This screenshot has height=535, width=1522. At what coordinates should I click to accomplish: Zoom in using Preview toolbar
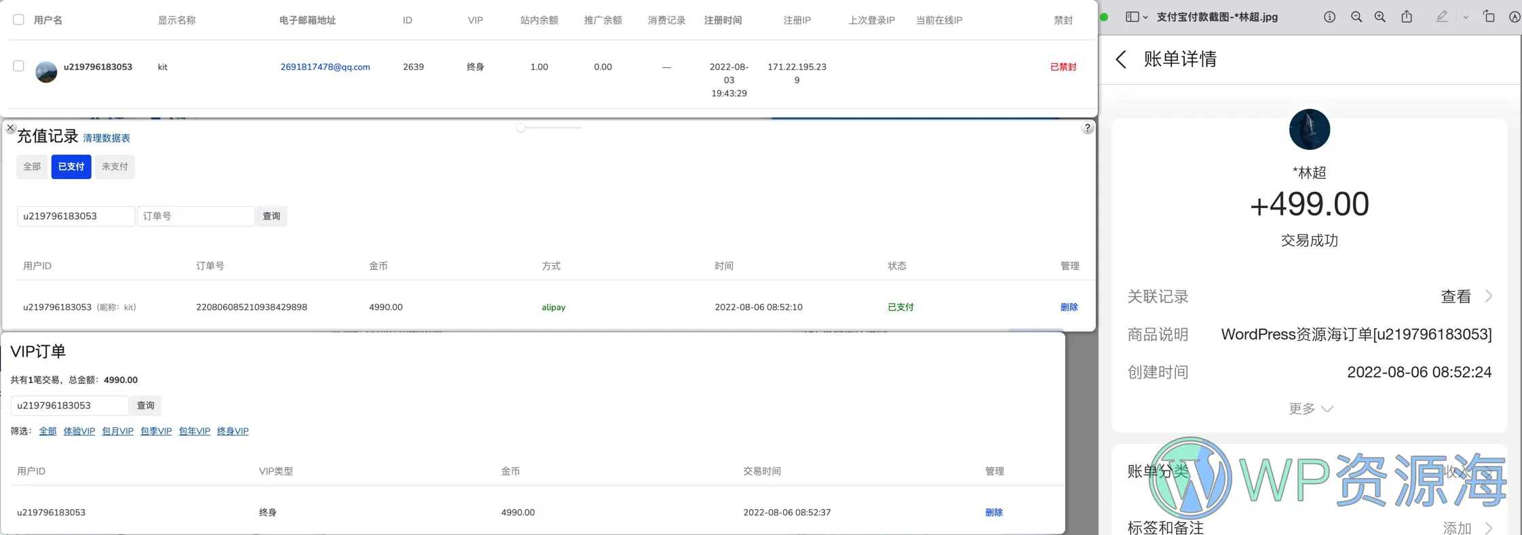1380,17
